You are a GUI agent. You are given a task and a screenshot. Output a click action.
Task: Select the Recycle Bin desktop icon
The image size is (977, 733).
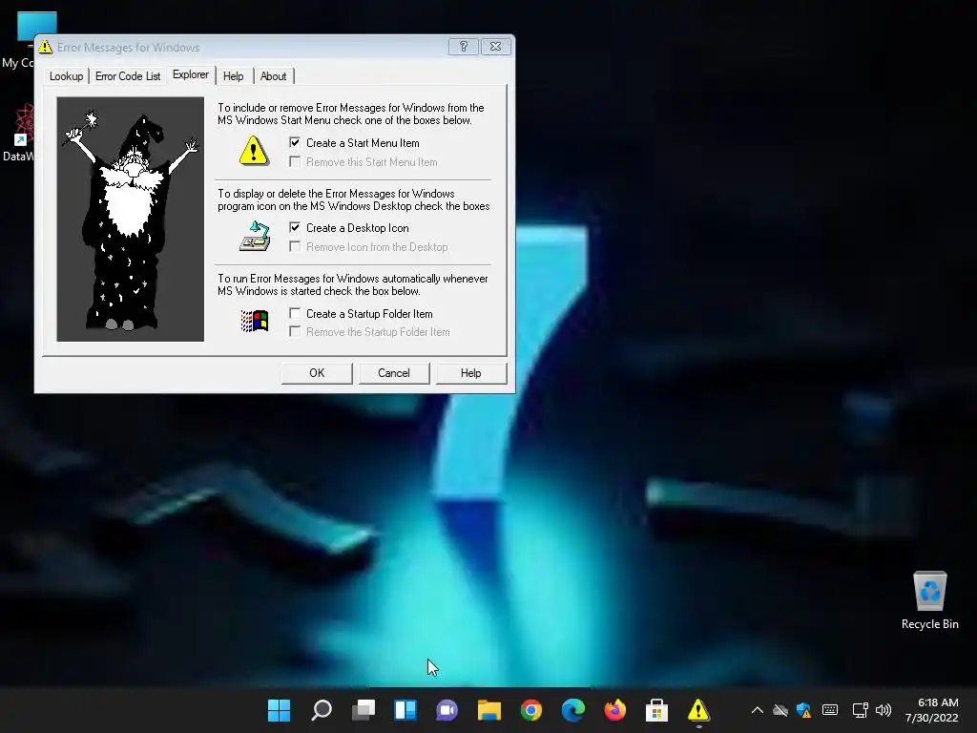[929, 599]
